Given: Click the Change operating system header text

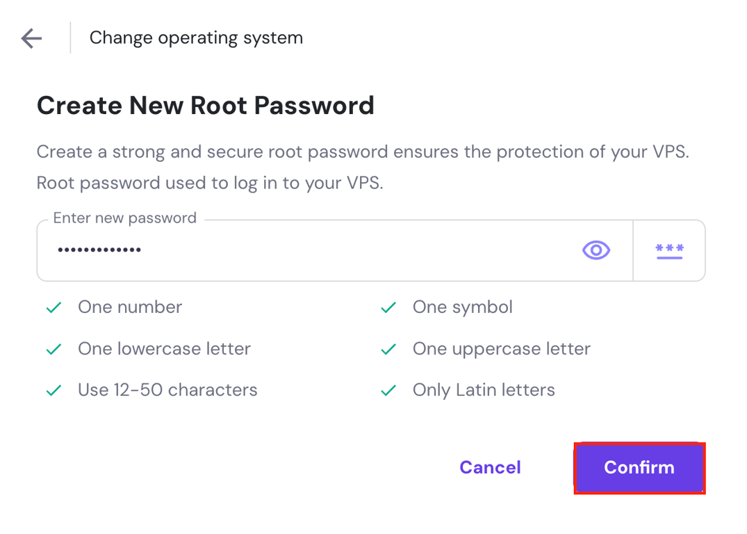Looking at the screenshot, I should (x=196, y=38).
